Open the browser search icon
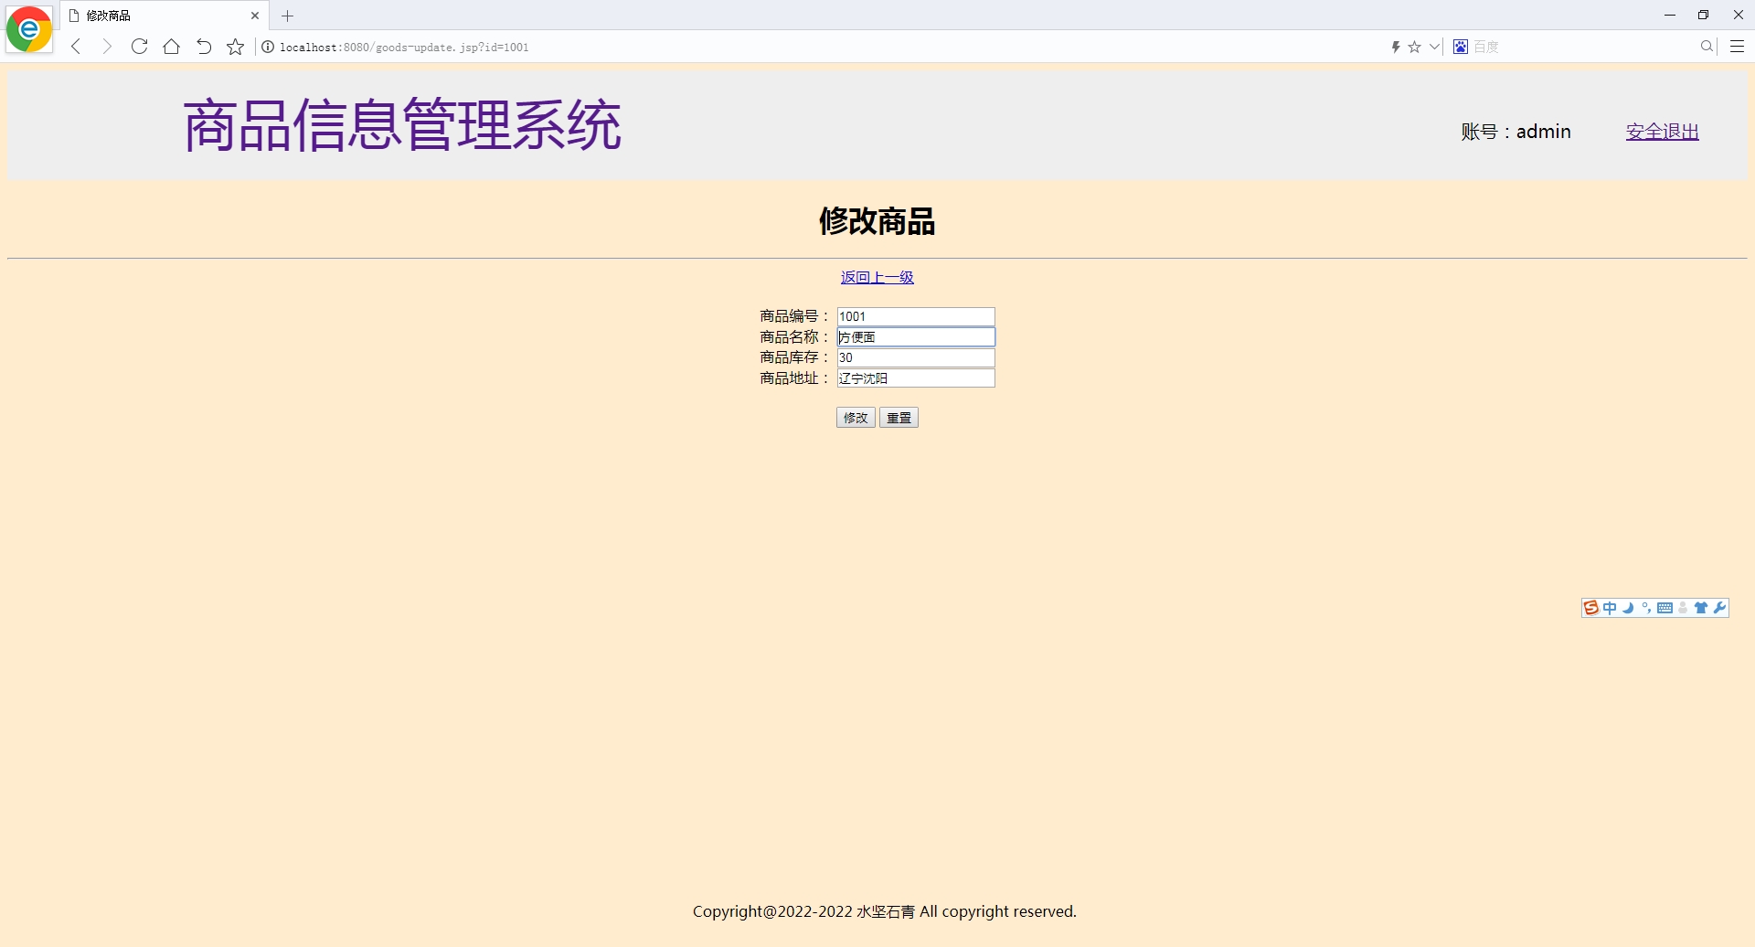Screen dimensions: 1755x947 [x=1706, y=47]
